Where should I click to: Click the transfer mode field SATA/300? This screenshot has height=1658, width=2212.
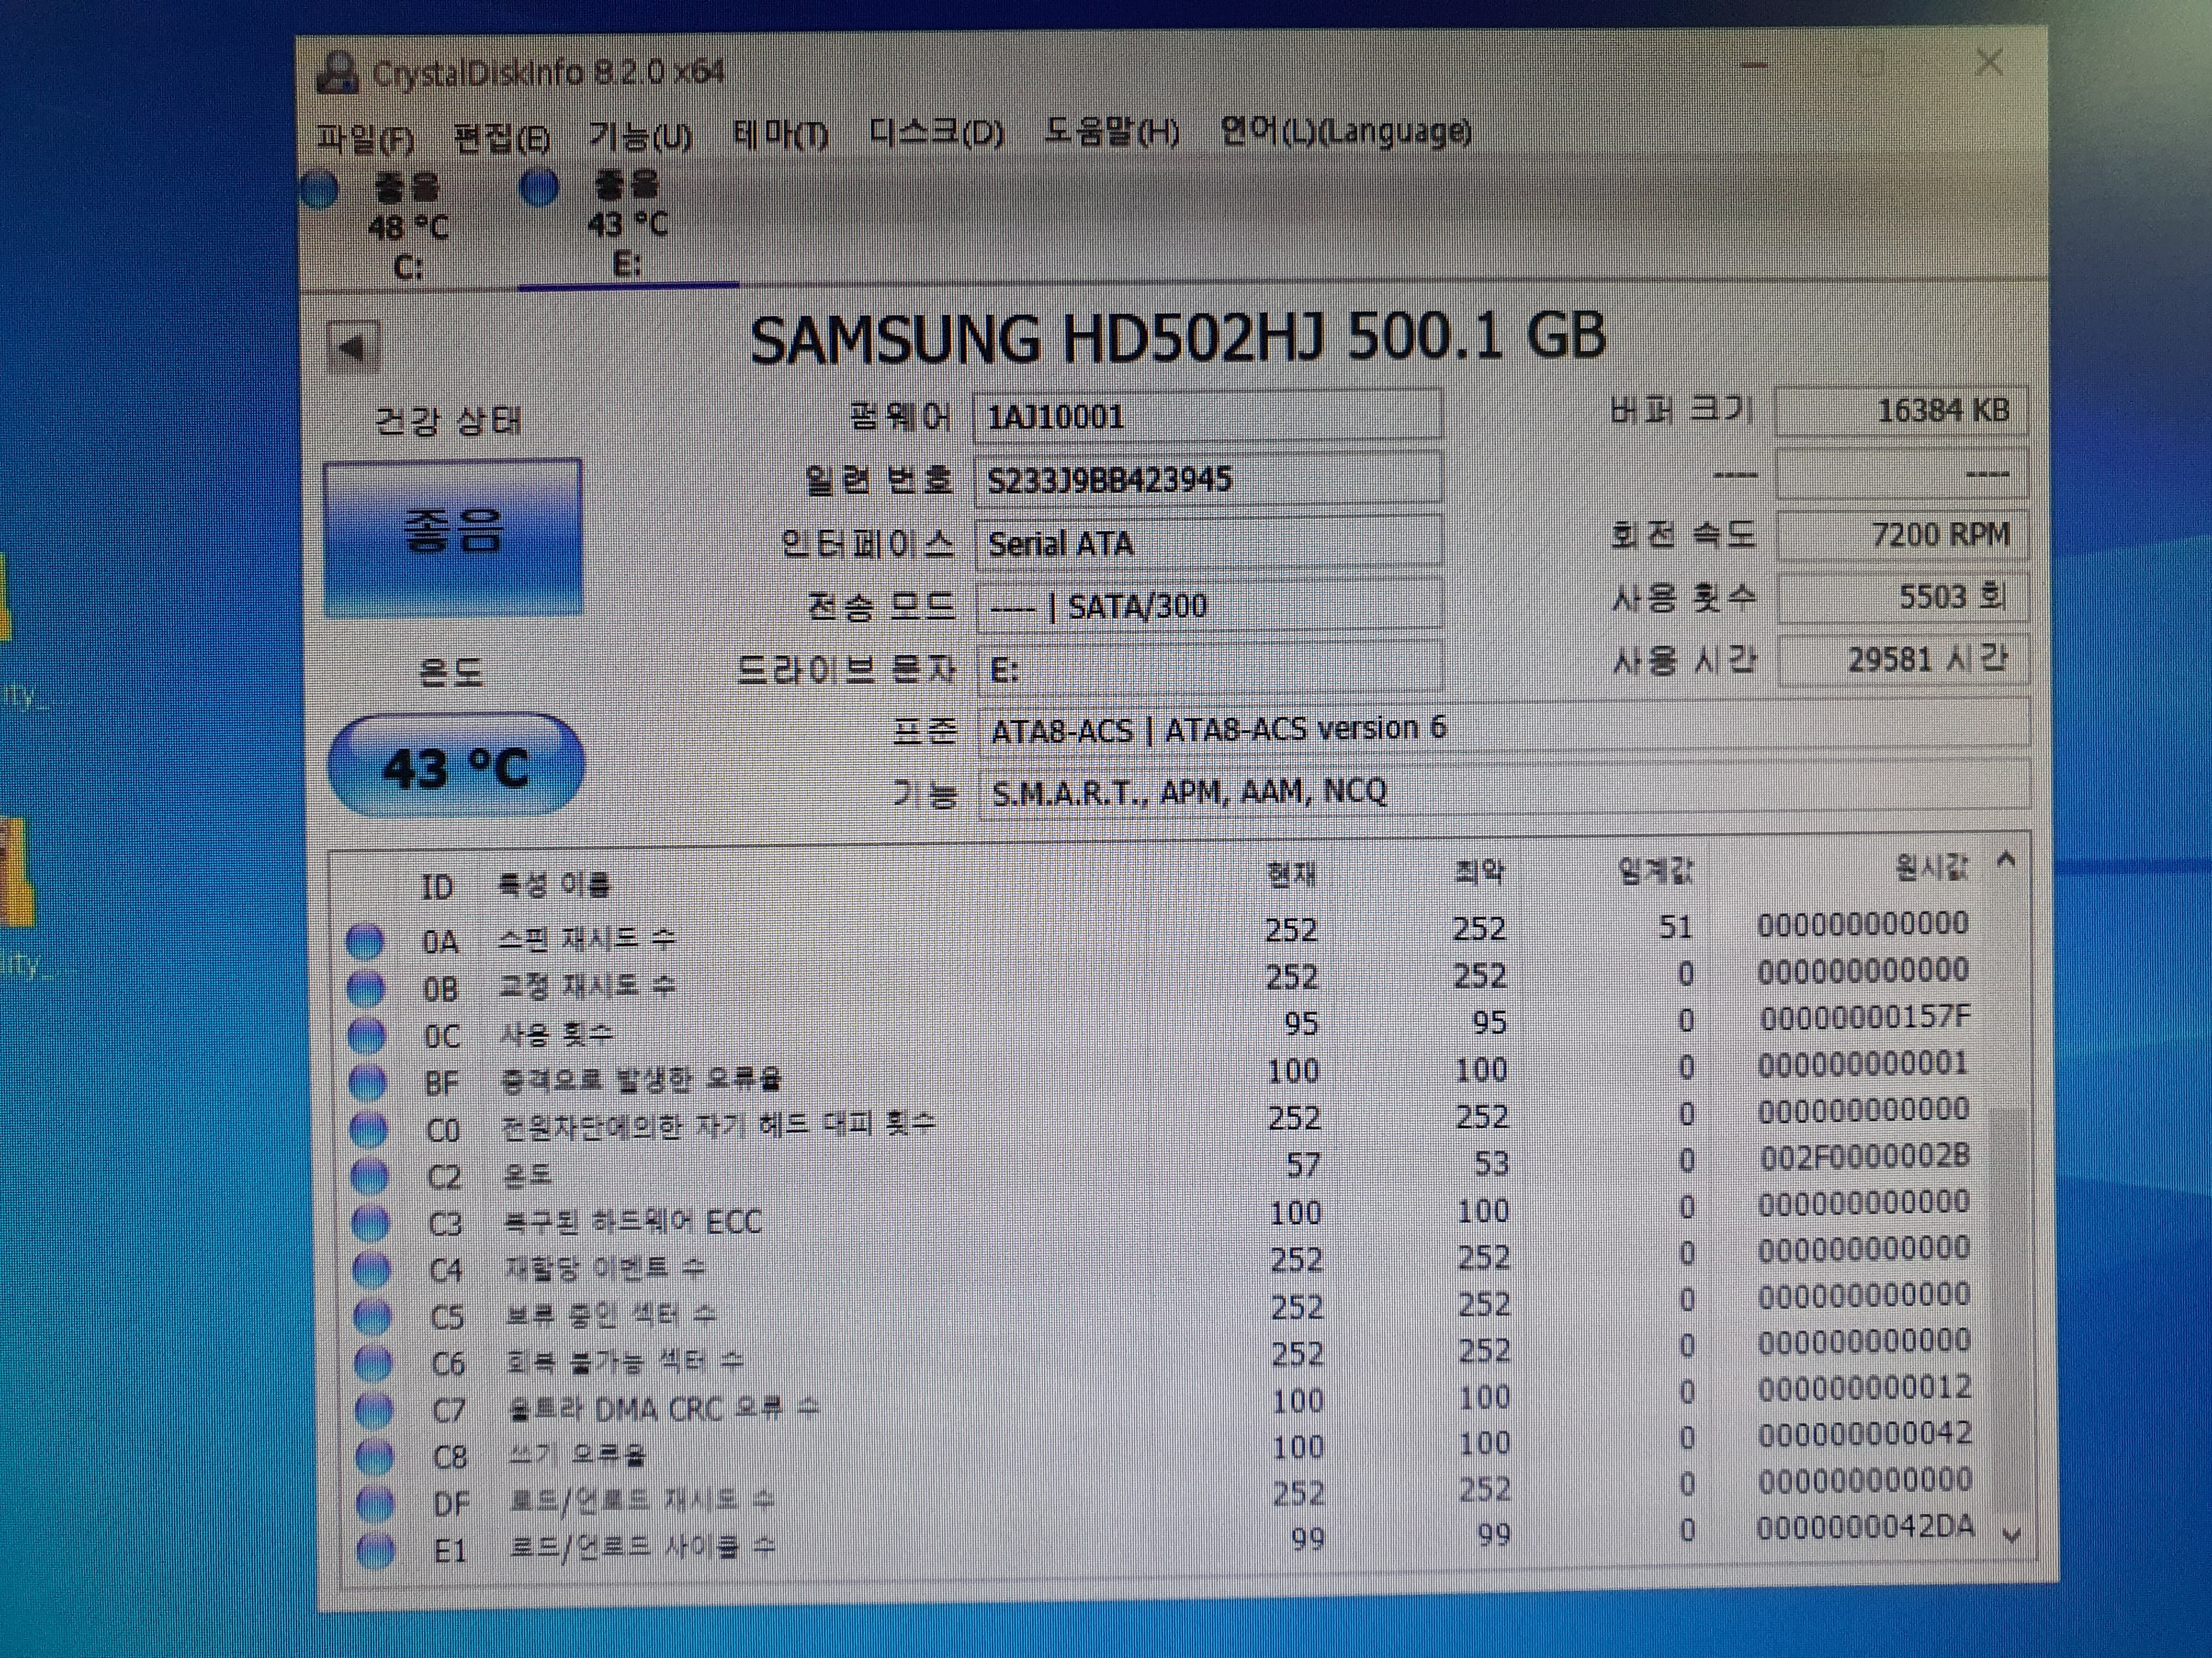pyautogui.click(x=1209, y=606)
